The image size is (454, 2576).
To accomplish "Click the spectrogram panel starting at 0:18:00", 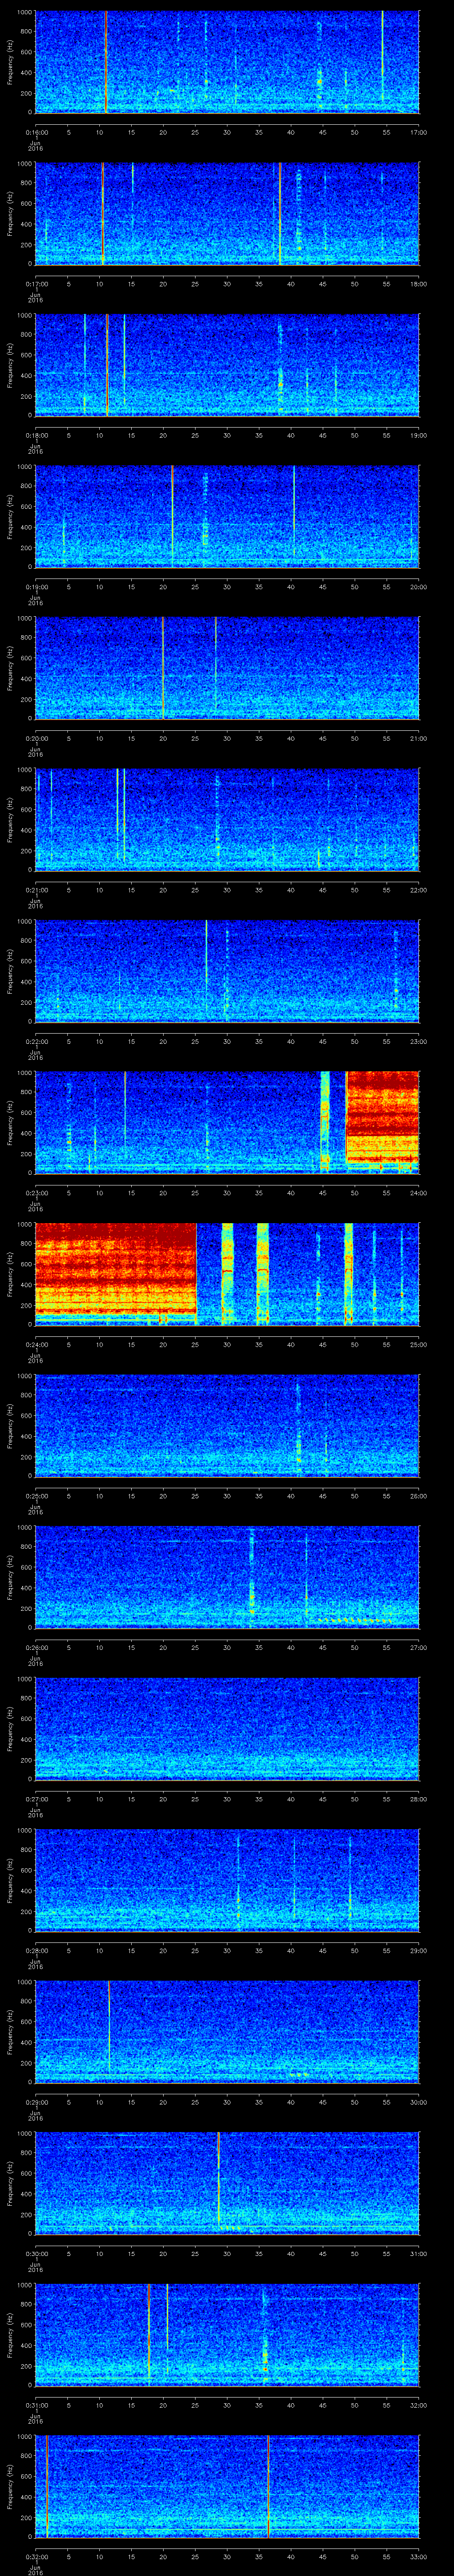I will 227,365.
